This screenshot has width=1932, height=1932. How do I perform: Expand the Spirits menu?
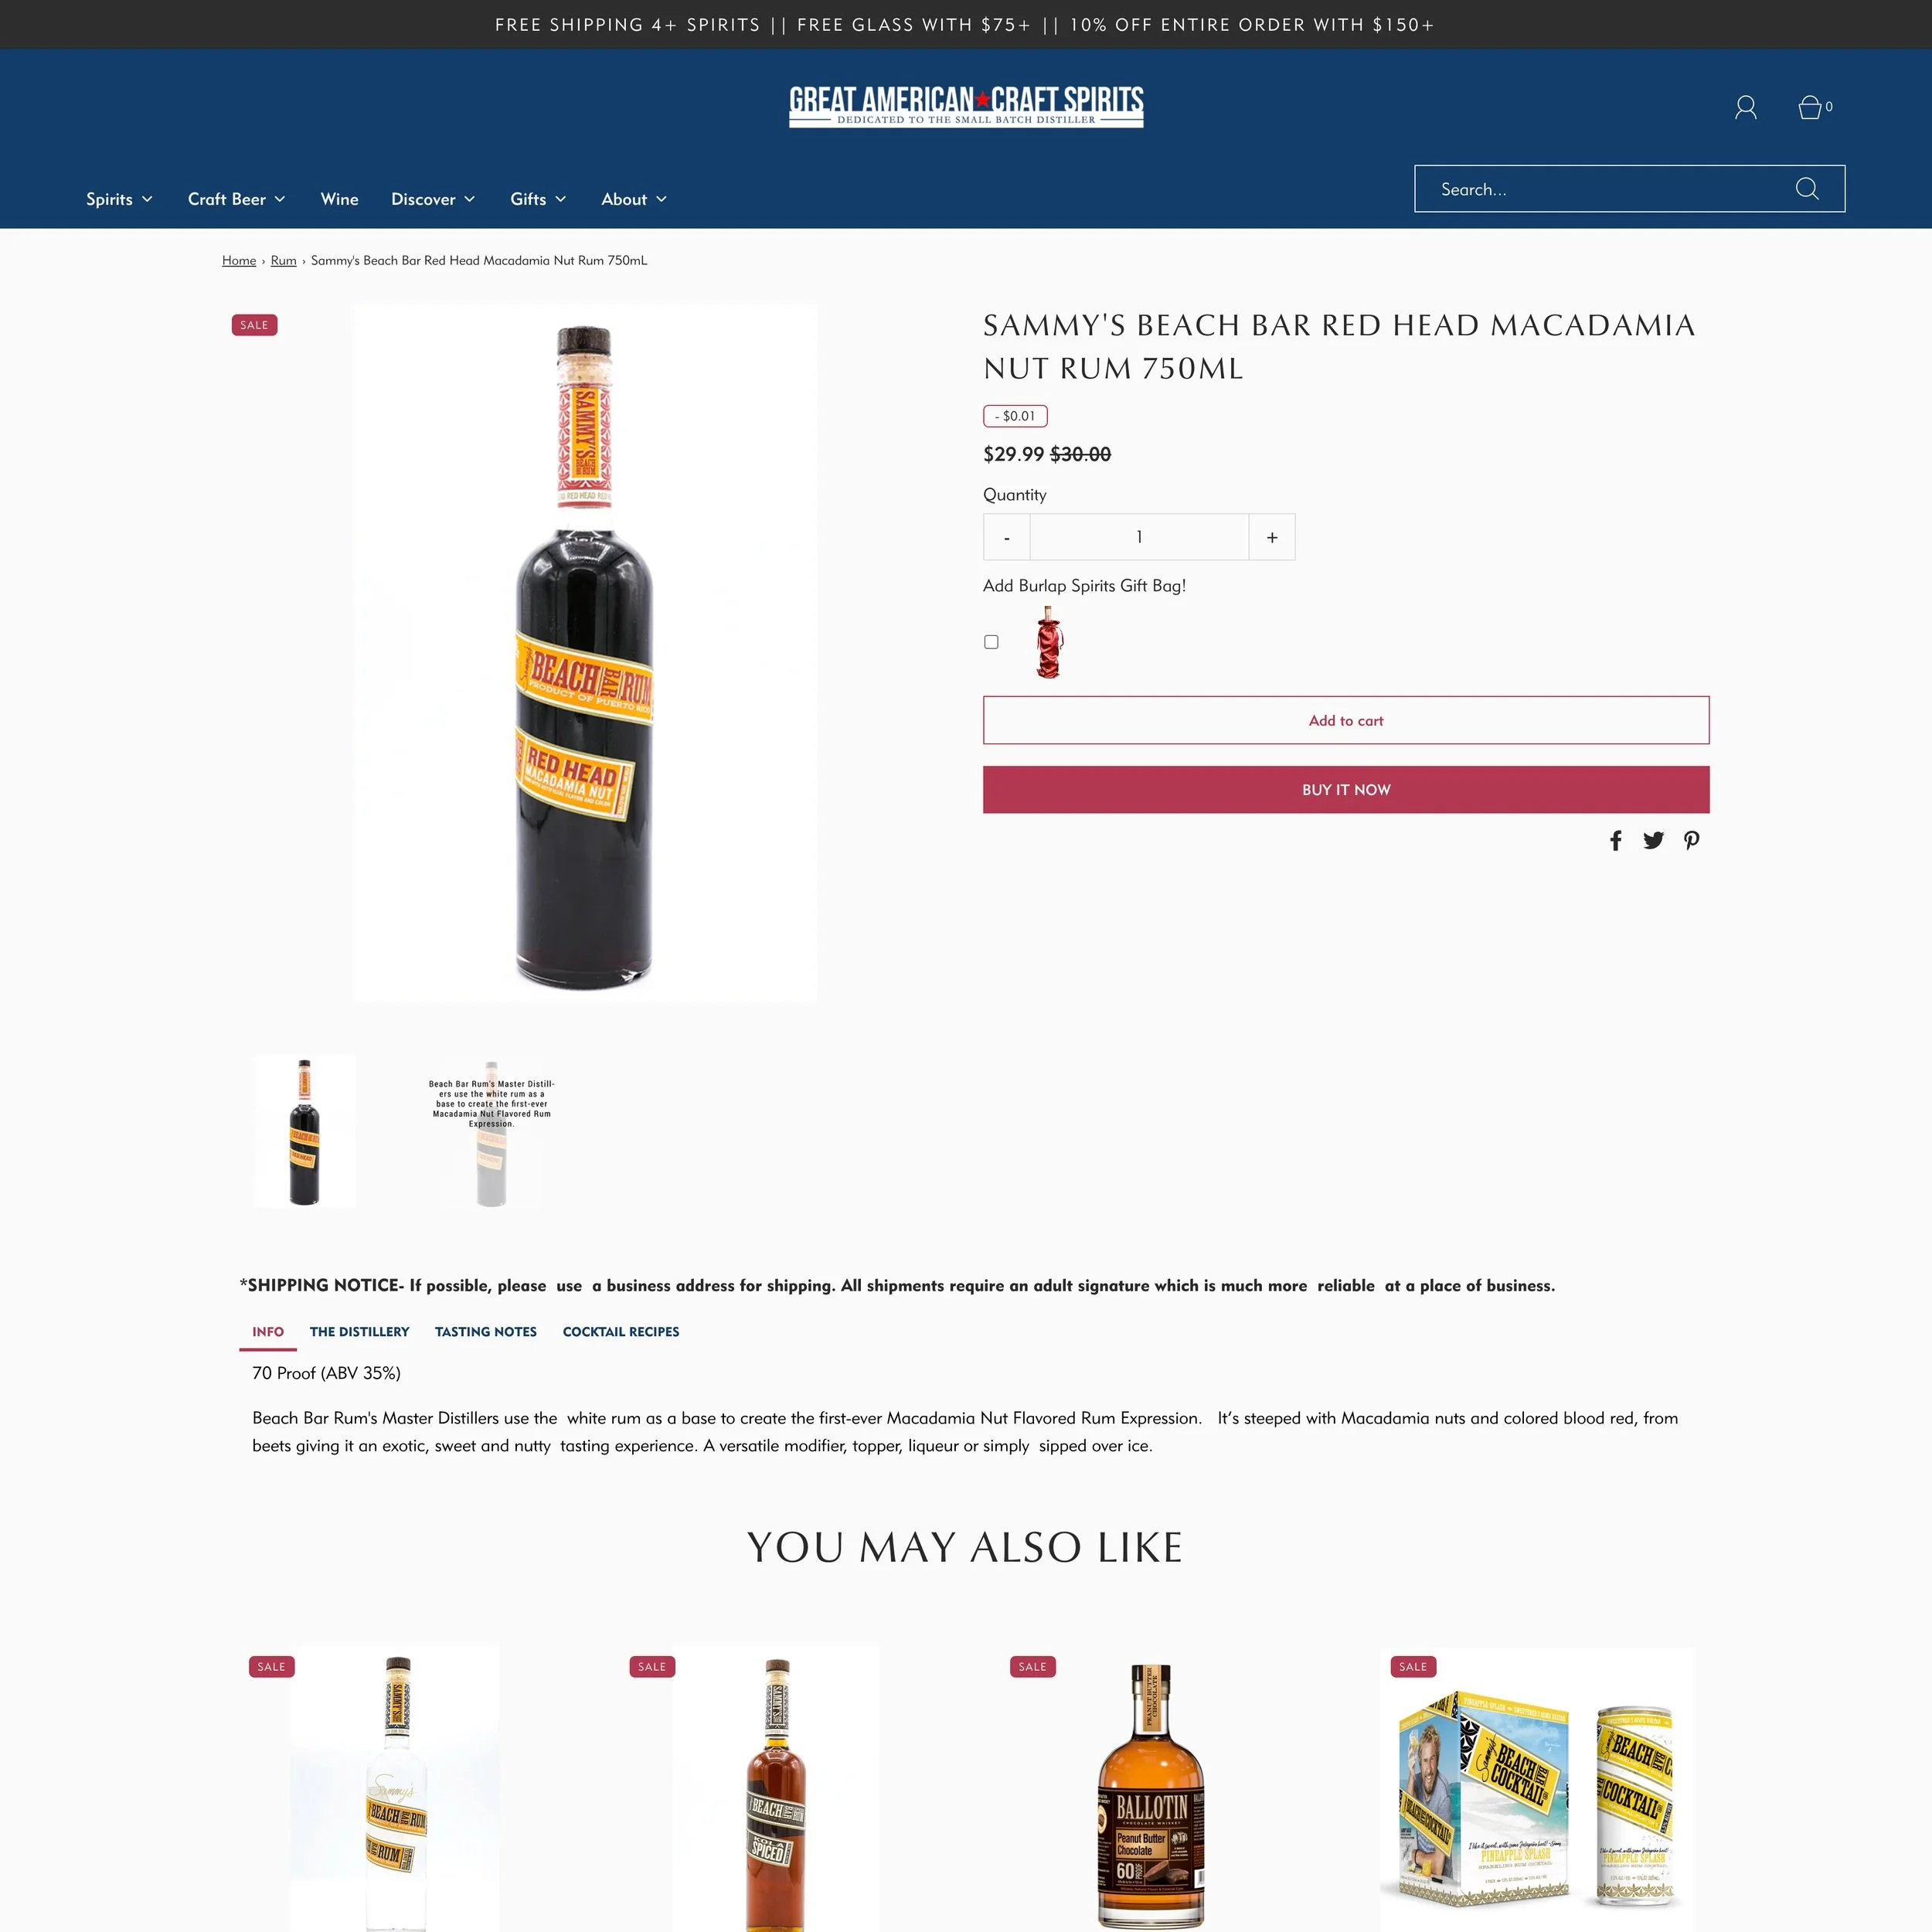click(x=119, y=199)
